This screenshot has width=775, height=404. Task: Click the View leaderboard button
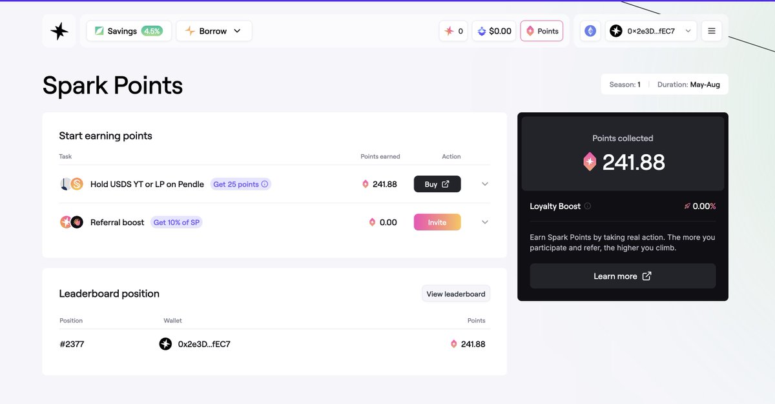pyautogui.click(x=456, y=294)
